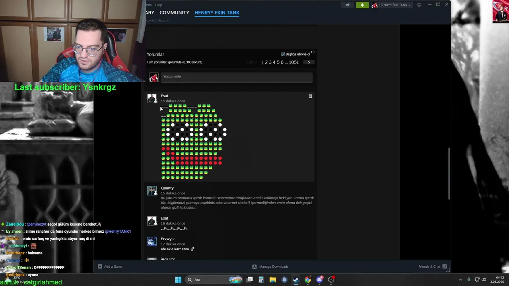Open the HENRY* FKIN TANK profile tab
Screen dimensions: 509x286
pos(217,13)
